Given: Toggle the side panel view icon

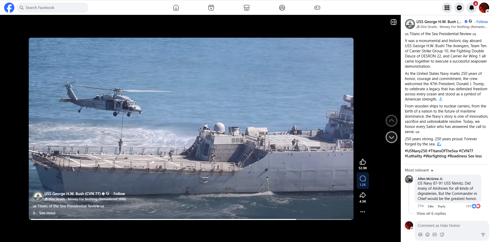Looking at the screenshot, I should (393, 22).
